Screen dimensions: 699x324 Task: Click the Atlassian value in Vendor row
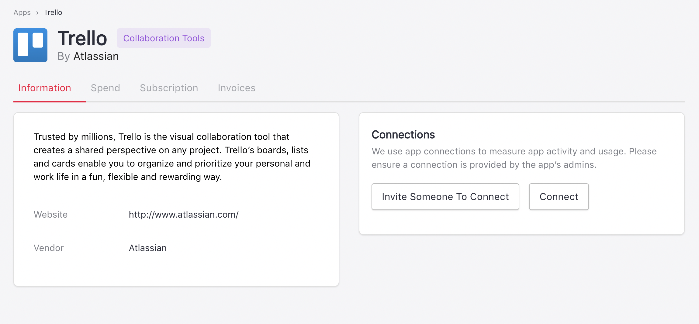click(x=148, y=248)
